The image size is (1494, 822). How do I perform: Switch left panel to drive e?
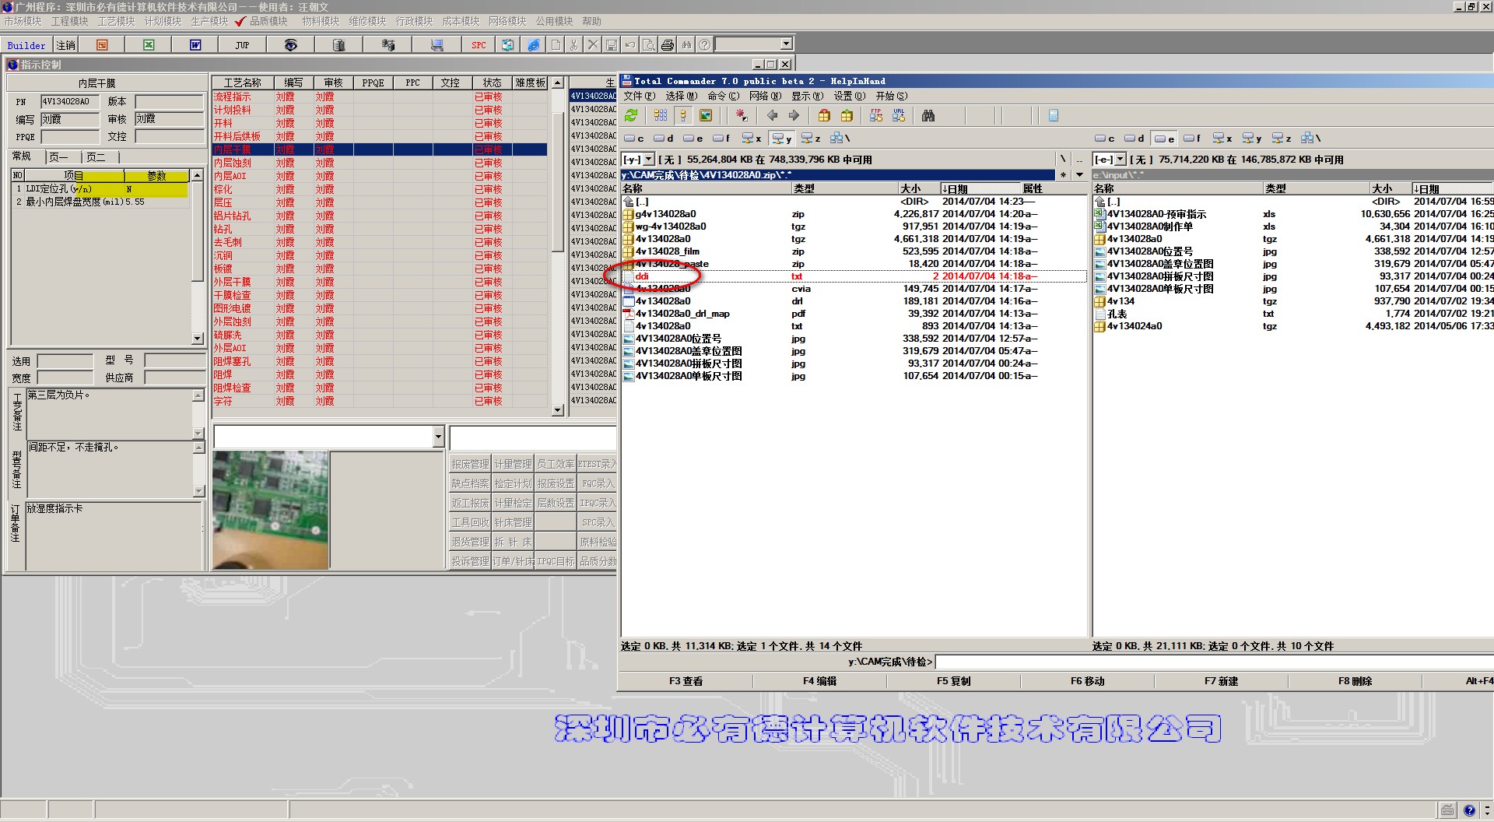pyautogui.click(x=693, y=139)
